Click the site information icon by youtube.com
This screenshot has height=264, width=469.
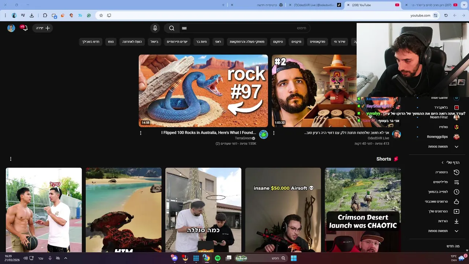coord(435,15)
